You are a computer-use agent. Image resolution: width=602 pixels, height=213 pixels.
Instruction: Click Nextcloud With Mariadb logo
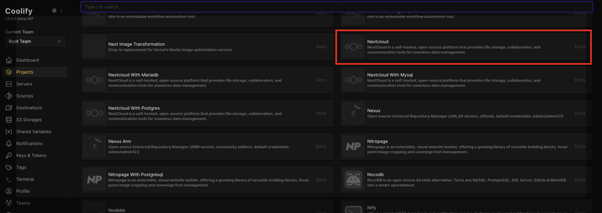coord(95,80)
